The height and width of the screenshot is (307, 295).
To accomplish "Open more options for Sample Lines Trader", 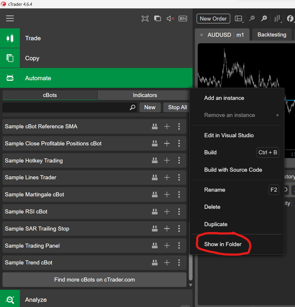I will click(x=179, y=177).
